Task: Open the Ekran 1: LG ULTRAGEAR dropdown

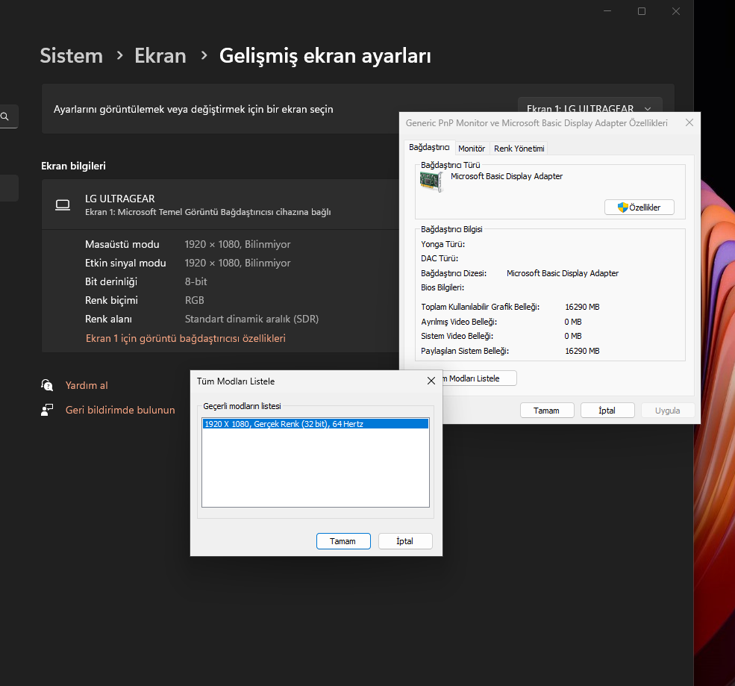Action: (x=589, y=106)
